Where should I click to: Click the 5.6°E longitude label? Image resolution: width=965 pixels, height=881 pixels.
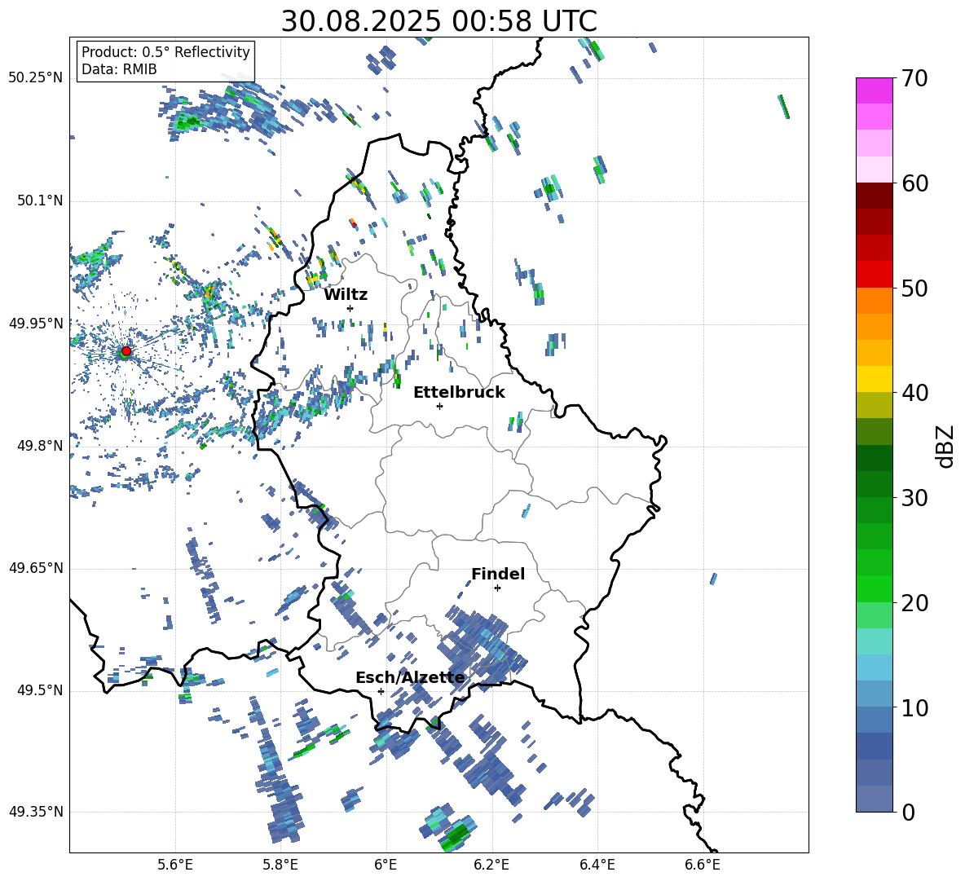pyautogui.click(x=175, y=865)
